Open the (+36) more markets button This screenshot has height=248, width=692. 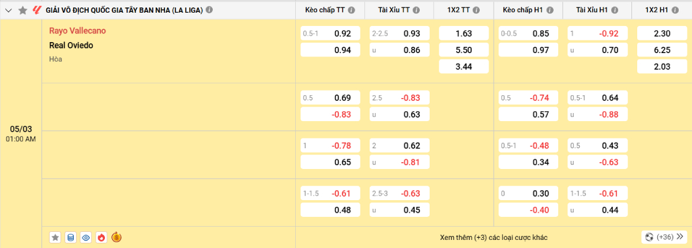663,237
